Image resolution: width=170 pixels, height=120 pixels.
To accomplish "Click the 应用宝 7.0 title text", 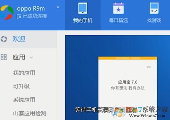I will 128,82.
